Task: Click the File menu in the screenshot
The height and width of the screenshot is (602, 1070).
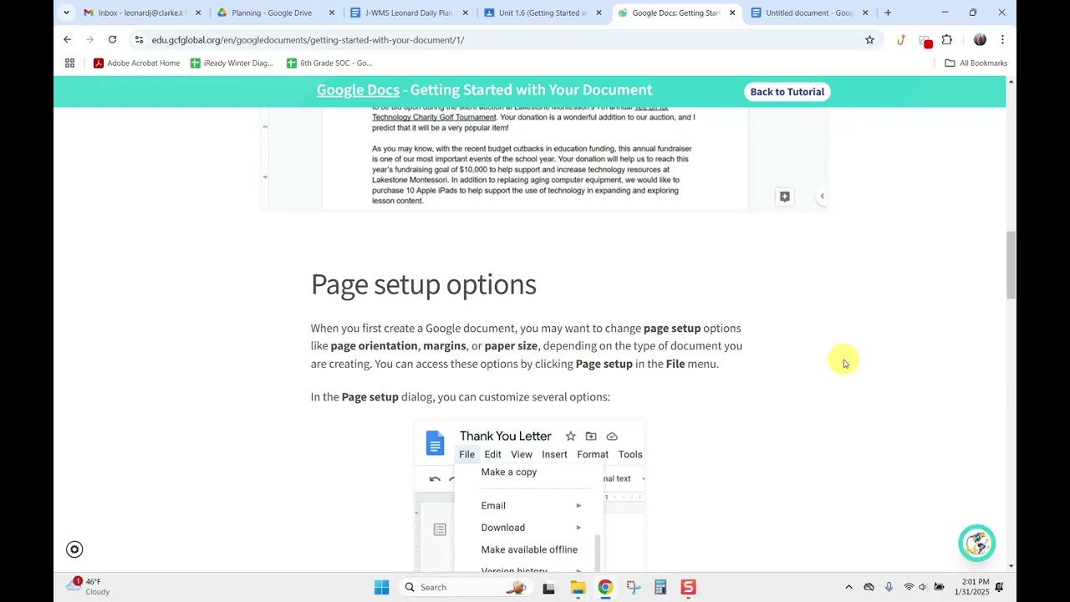Action: [466, 455]
